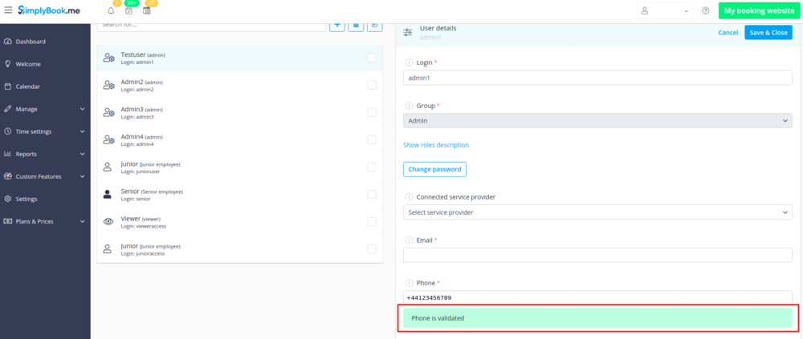Open the user account dropdown in header
803x339 pixels.
coord(664,11)
